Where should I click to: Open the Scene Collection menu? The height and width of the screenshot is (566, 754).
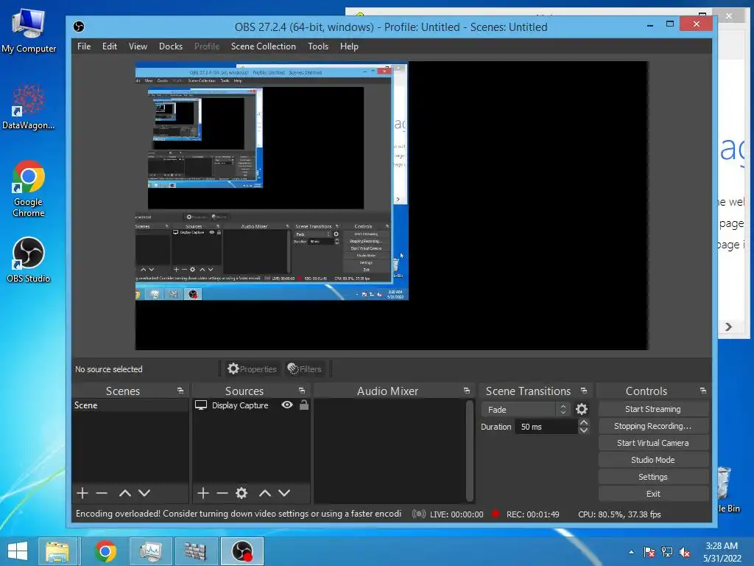(x=263, y=46)
